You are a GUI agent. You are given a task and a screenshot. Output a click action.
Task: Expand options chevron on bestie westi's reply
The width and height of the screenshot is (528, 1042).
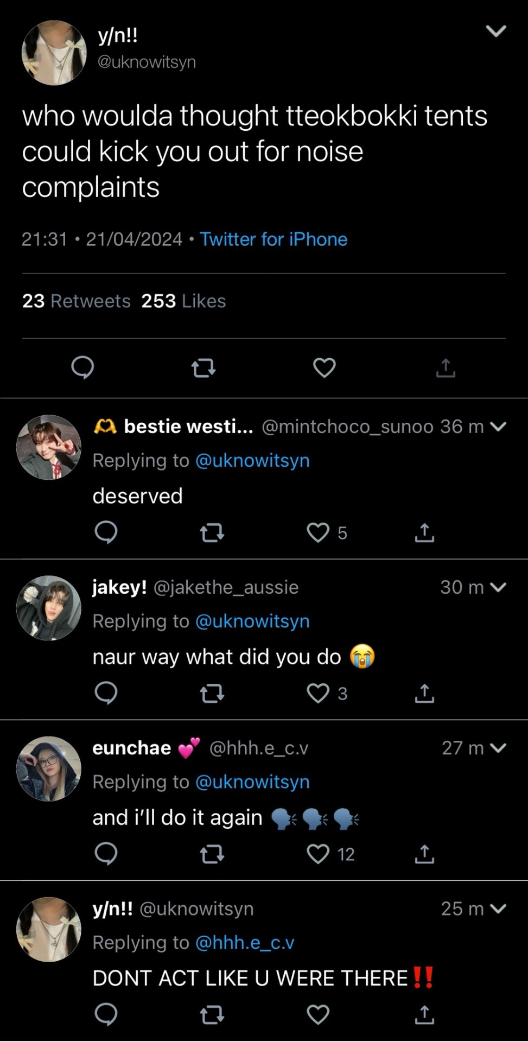498,427
